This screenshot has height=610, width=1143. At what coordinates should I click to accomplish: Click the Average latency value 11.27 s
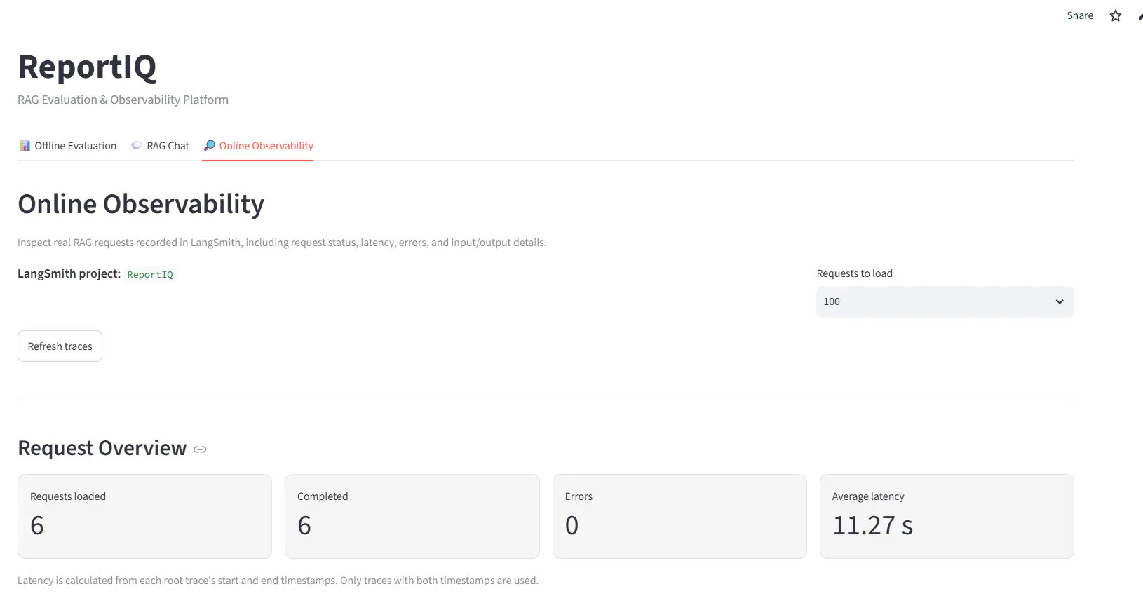(x=872, y=525)
